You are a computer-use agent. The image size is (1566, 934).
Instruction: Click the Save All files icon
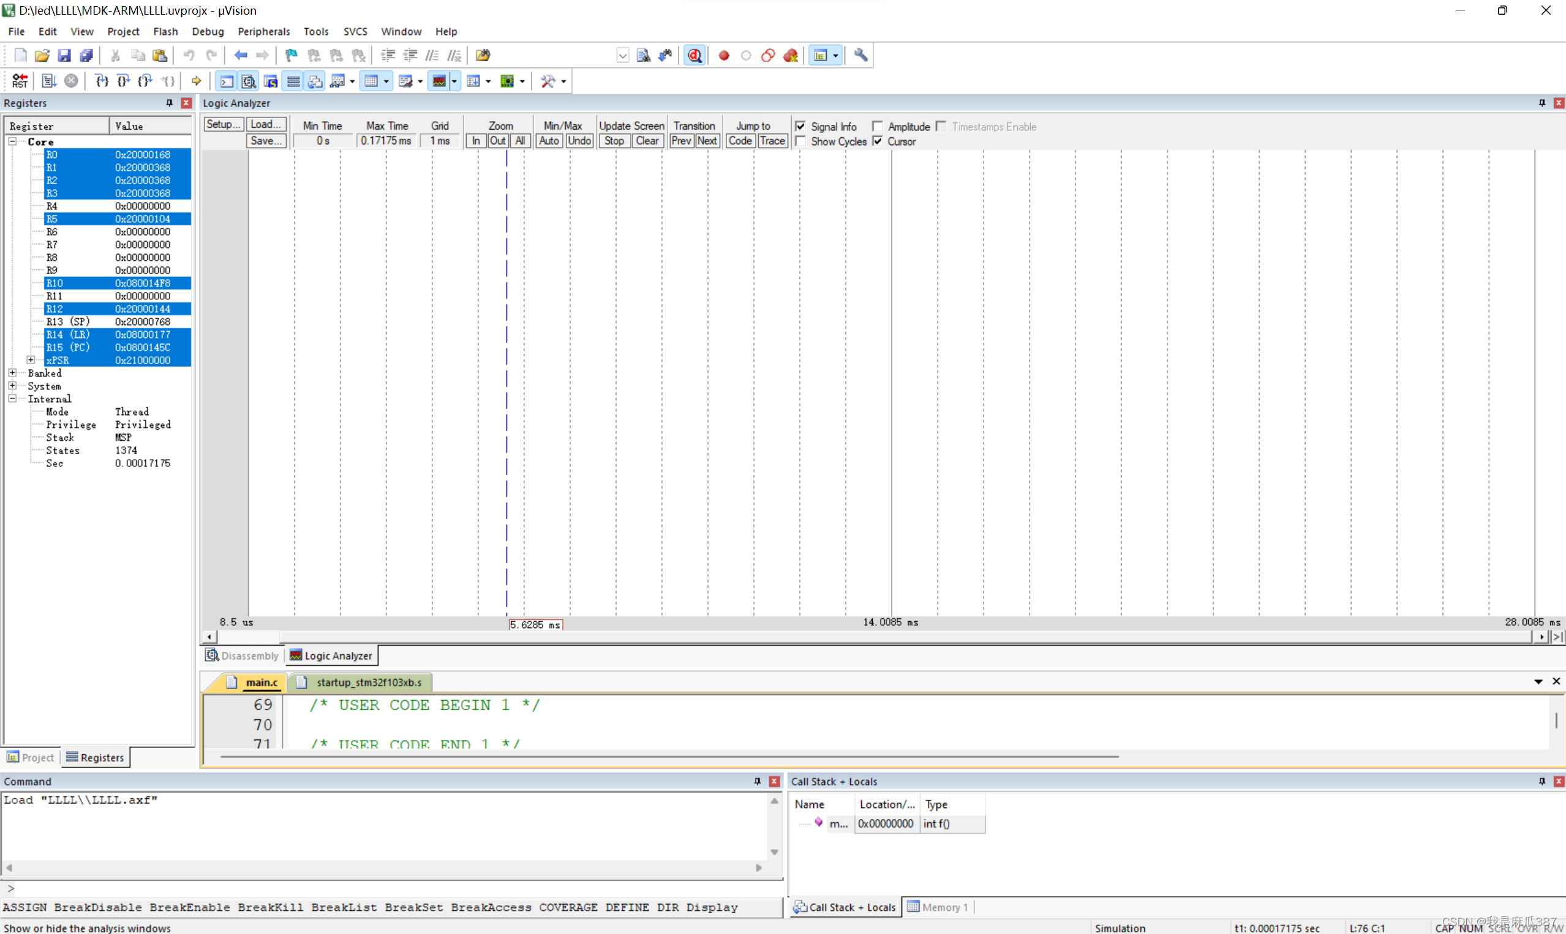[x=86, y=55]
